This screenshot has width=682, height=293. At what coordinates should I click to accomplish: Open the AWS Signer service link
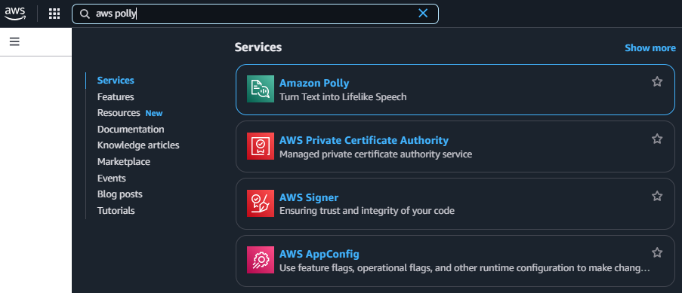(309, 197)
